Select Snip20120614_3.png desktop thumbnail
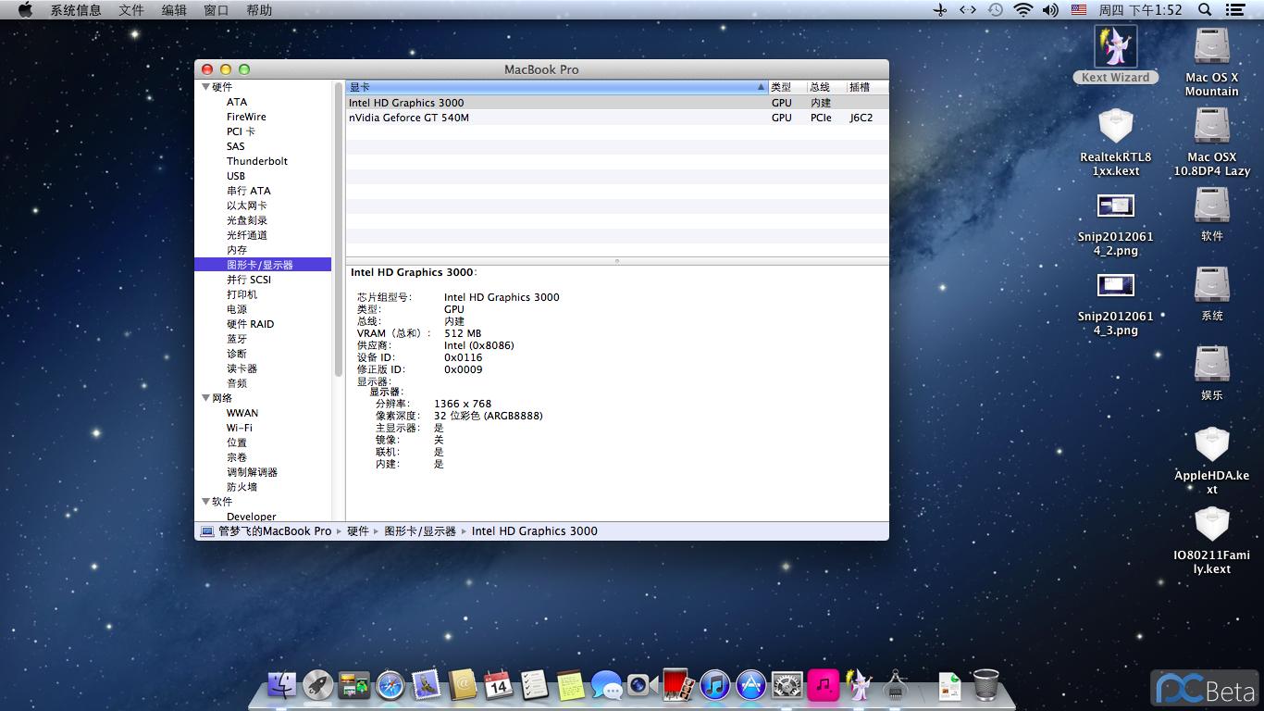This screenshot has width=1264, height=711. click(x=1116, y=285)
